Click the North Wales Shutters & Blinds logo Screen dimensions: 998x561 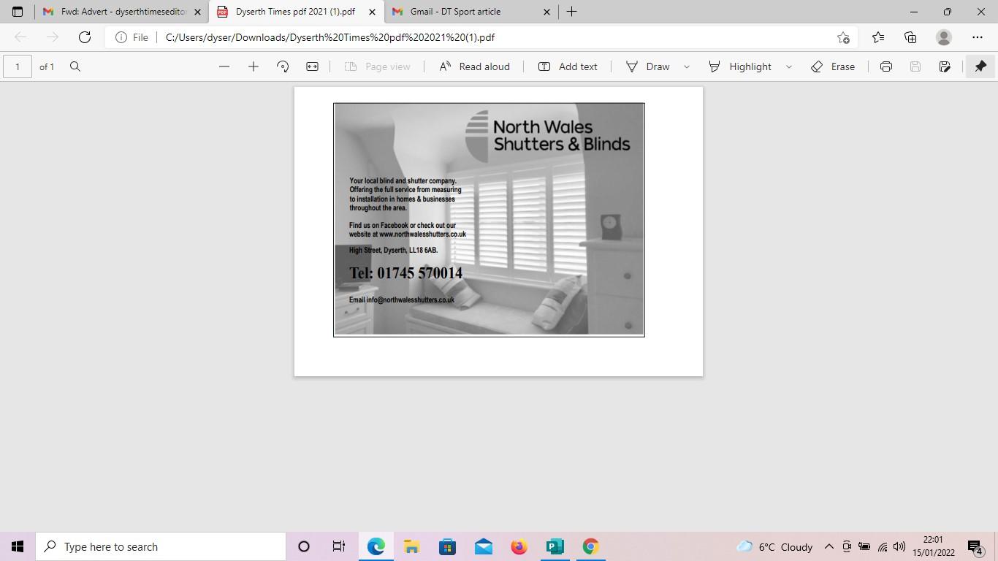(548, 136)
